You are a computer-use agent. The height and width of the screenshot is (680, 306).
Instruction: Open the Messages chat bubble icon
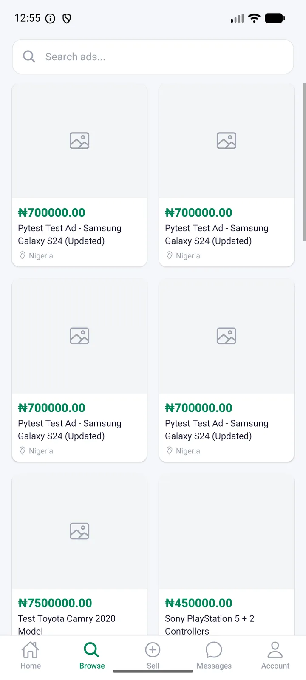pos(214,650)
